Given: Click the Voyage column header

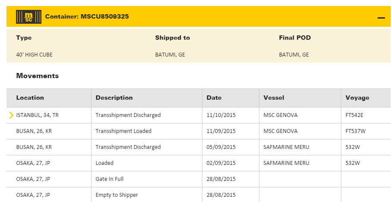Looking at the screenshot, I should click(357, 98).
